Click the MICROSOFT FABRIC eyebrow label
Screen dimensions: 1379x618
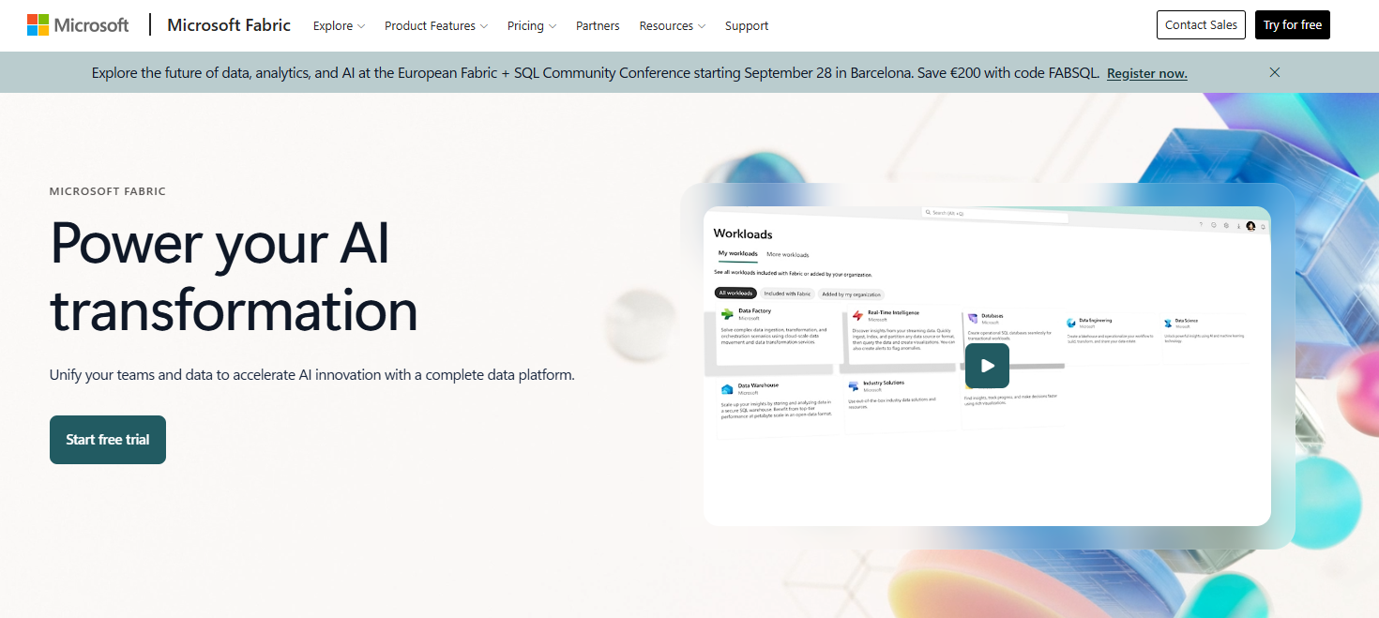pyautogui.click(x=108, y=191)
